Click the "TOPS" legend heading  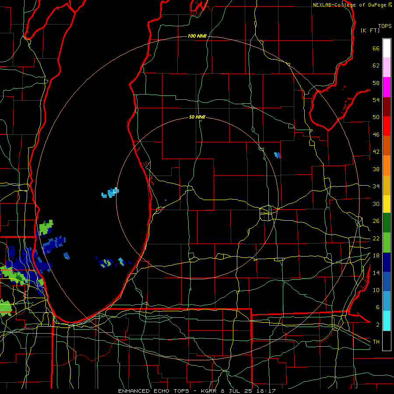(x=385, y=26)
